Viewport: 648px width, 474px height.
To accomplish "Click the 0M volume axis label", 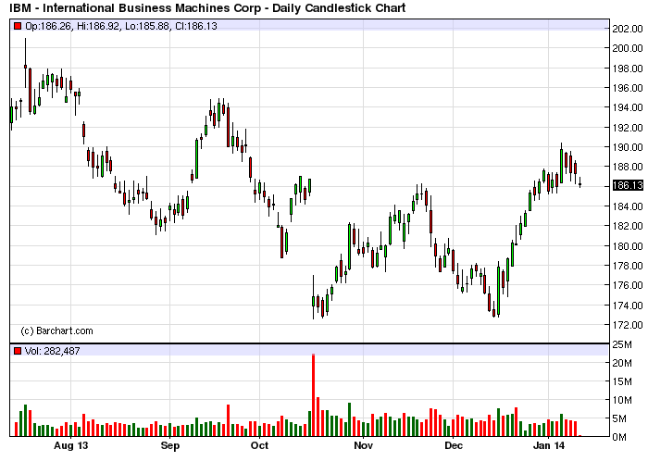I will 619,437.
